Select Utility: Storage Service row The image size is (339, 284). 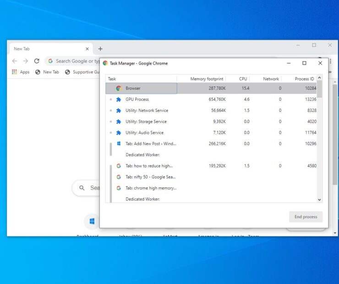point(211,122)
